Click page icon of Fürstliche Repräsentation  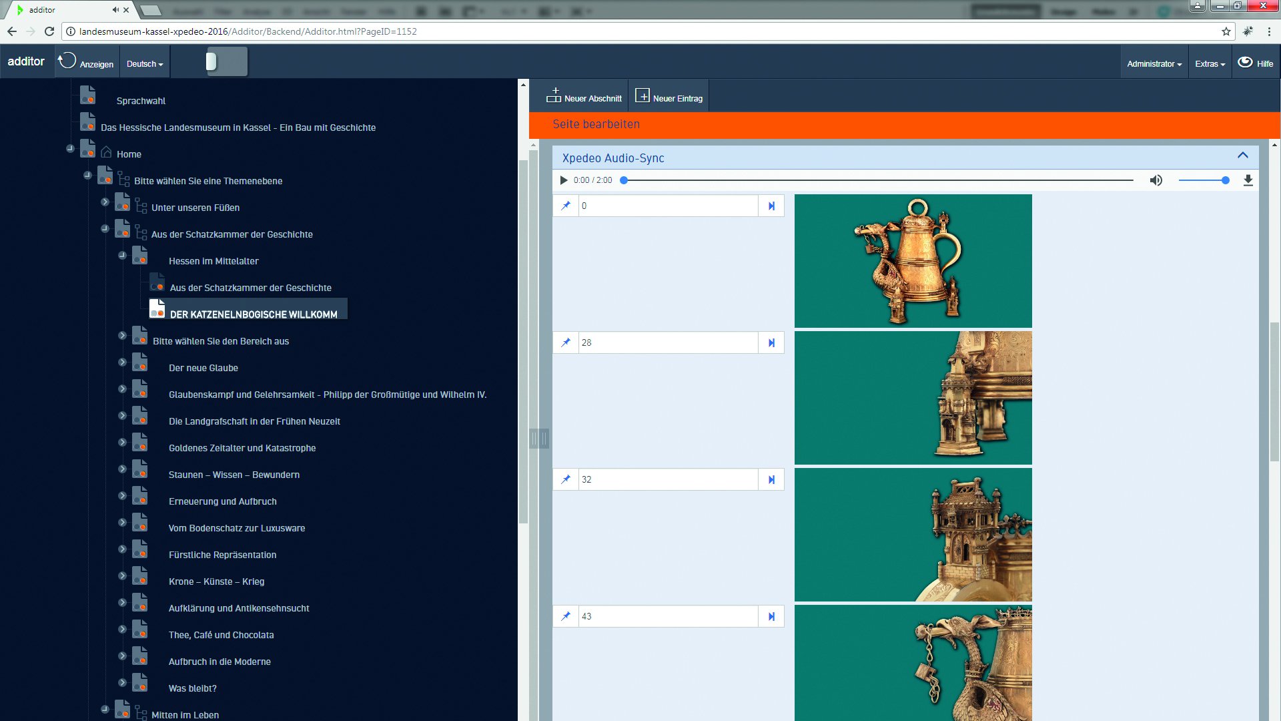tap(139, 549)
